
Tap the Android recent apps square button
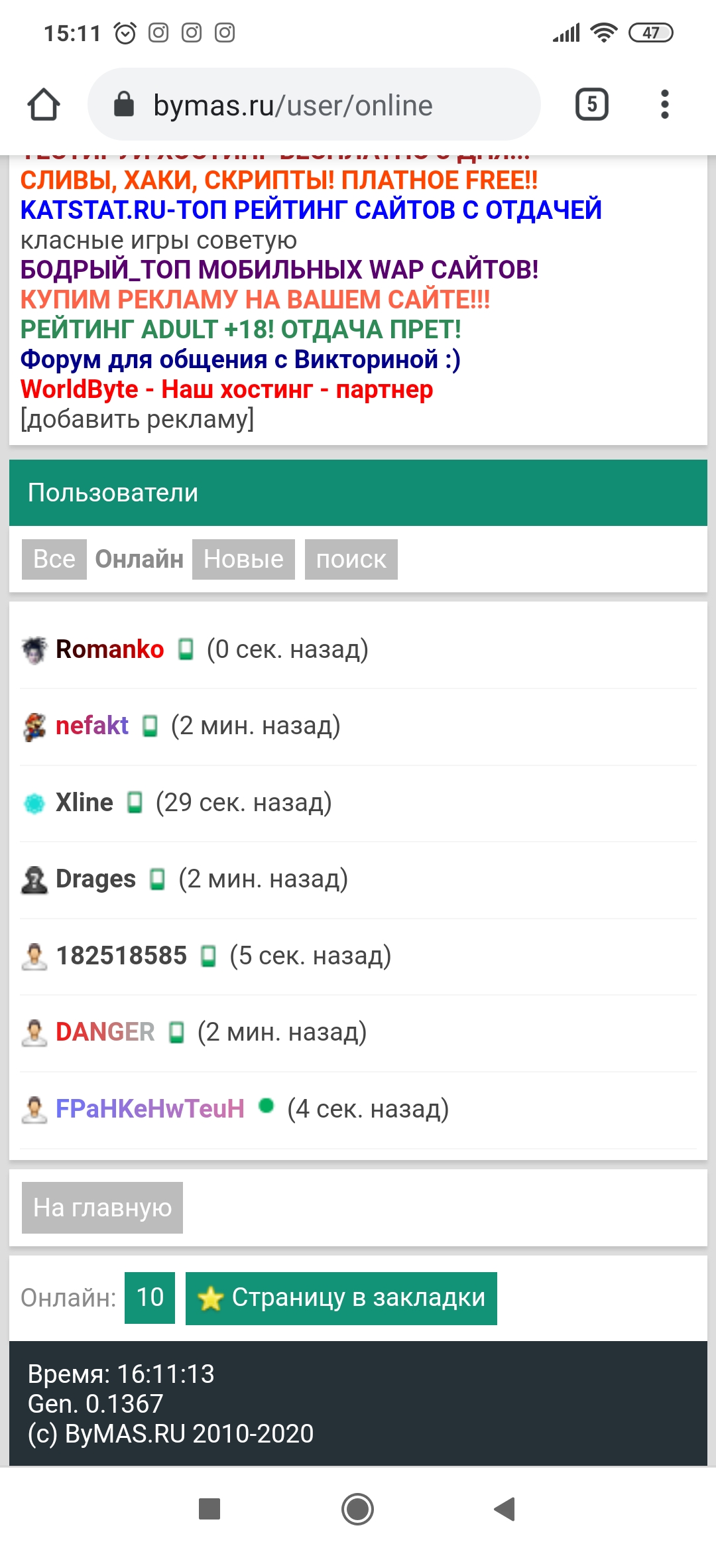point(209,1509)
